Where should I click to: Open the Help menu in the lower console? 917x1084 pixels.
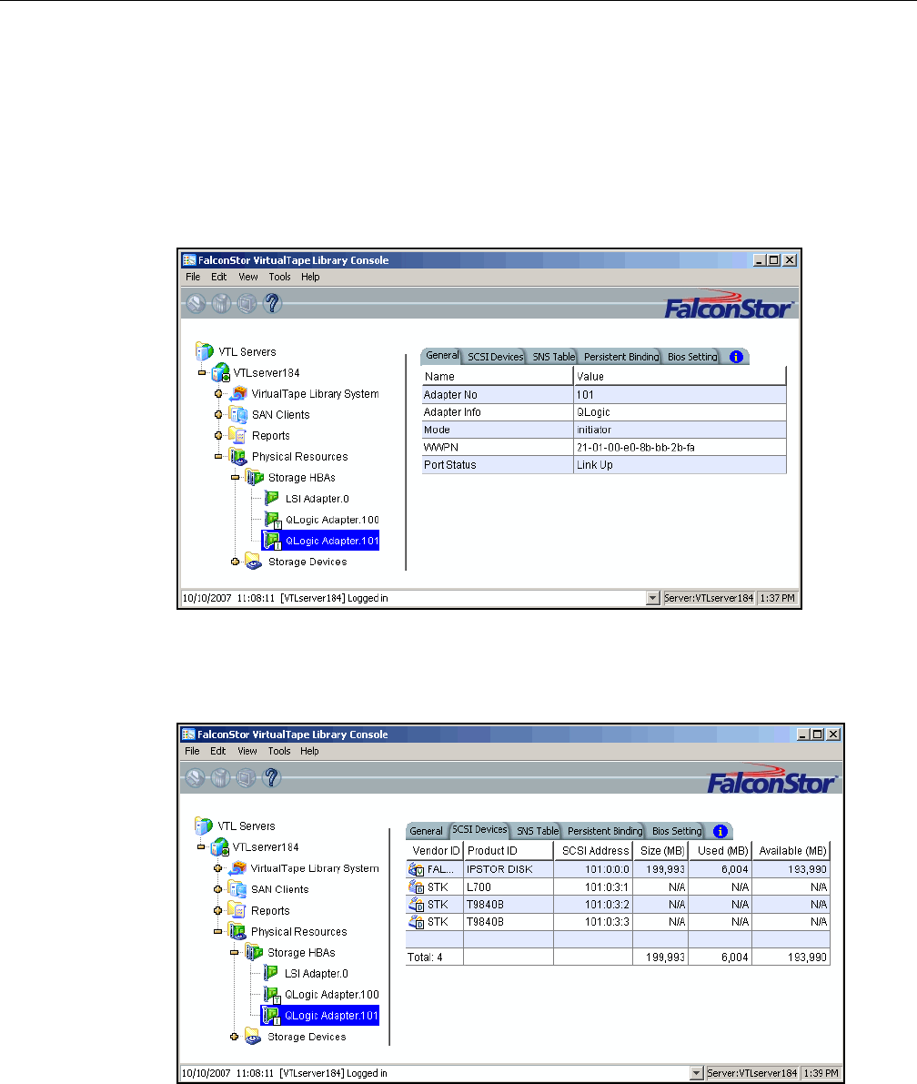309,751
